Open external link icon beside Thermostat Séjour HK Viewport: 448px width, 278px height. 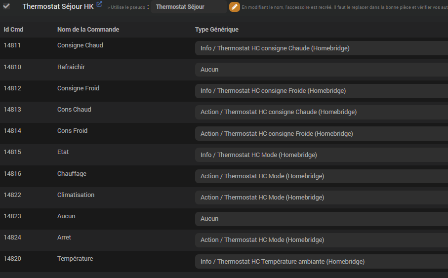pyautogui.click(x=99, y=4)
